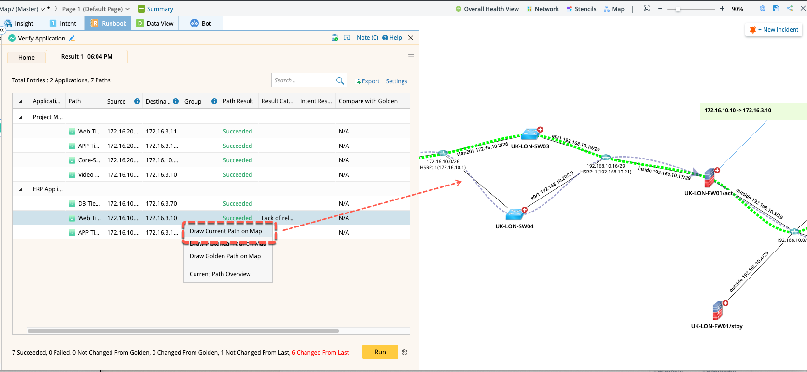Viewport: 807px width, 372px height.
Task: Click the pencil icon beside Verify Application
Action: (x=72, y=38)
